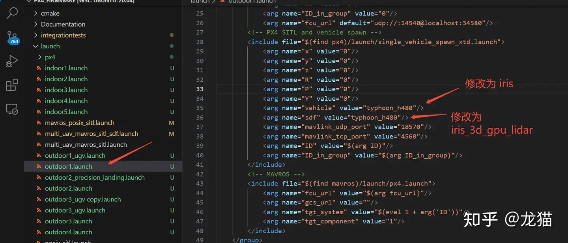Click the file icon beside outdoor3.launch

[39, 221]
